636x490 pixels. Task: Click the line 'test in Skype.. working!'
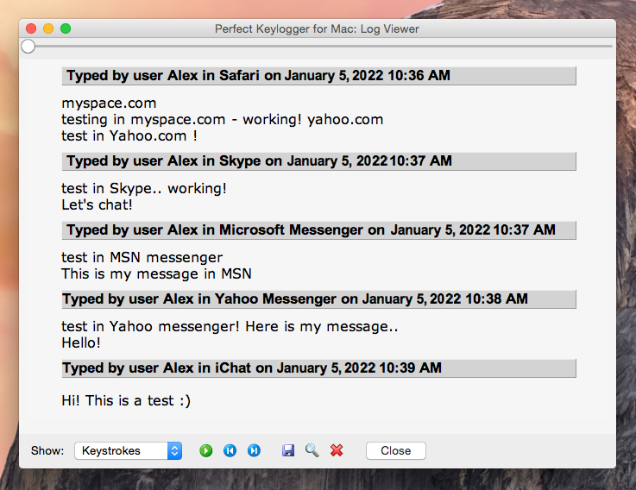pos(144,189)
